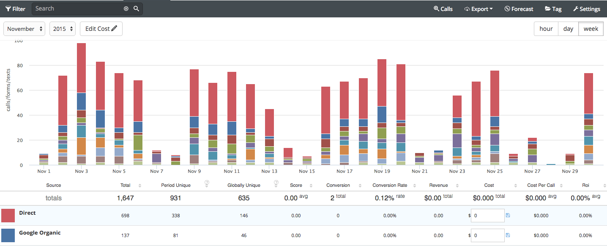Image resolution: width=607 pixels, height=246 pixels.
Task: Switch chart view to week
Action: tap(591, 29)
